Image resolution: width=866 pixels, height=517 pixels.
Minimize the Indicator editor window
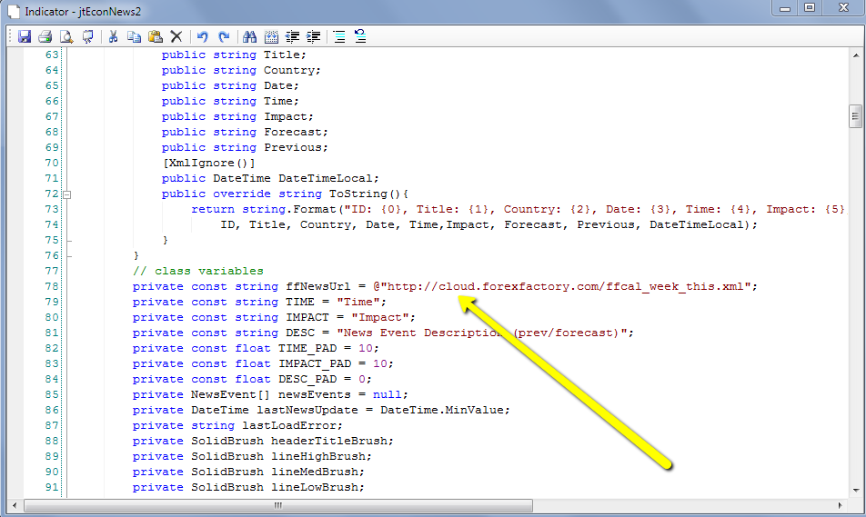pyautogui.click(x=785, y=8)
